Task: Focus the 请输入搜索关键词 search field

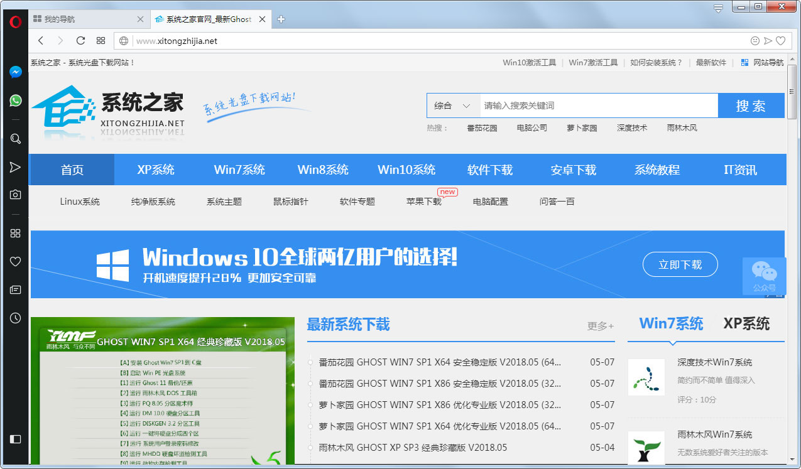Action: [x=598, y=106]
